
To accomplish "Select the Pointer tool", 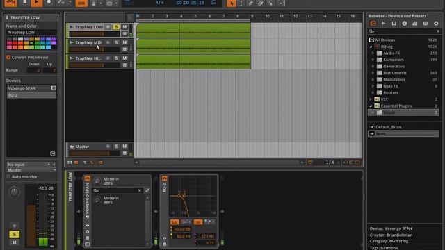I will (x=232, y=3).
